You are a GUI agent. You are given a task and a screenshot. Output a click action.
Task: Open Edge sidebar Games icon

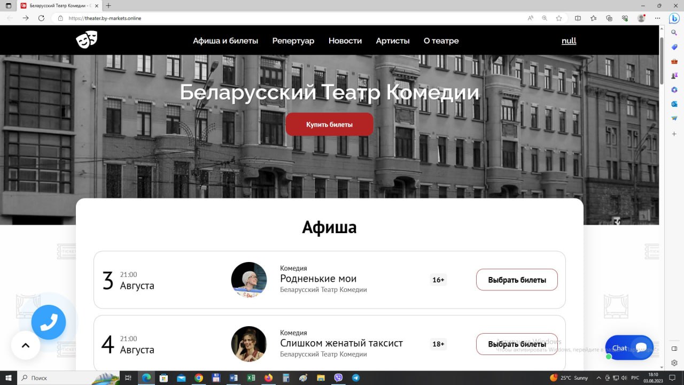pyautogui.click(x=674, y=75)
